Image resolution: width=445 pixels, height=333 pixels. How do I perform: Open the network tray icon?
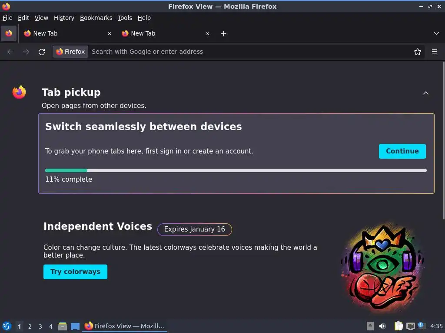tap(410, 326)
